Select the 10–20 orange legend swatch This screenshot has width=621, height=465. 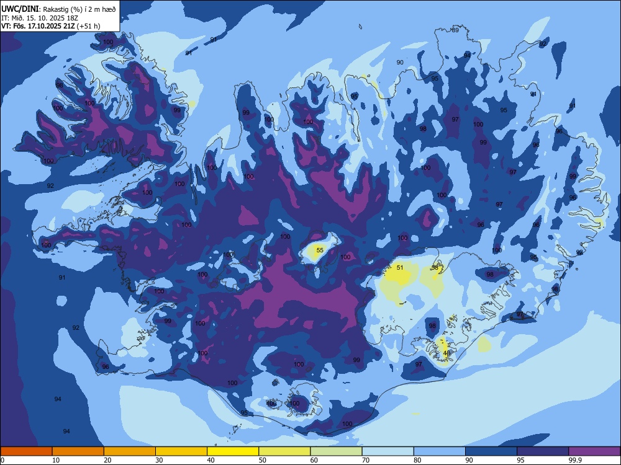click(78, 451)
